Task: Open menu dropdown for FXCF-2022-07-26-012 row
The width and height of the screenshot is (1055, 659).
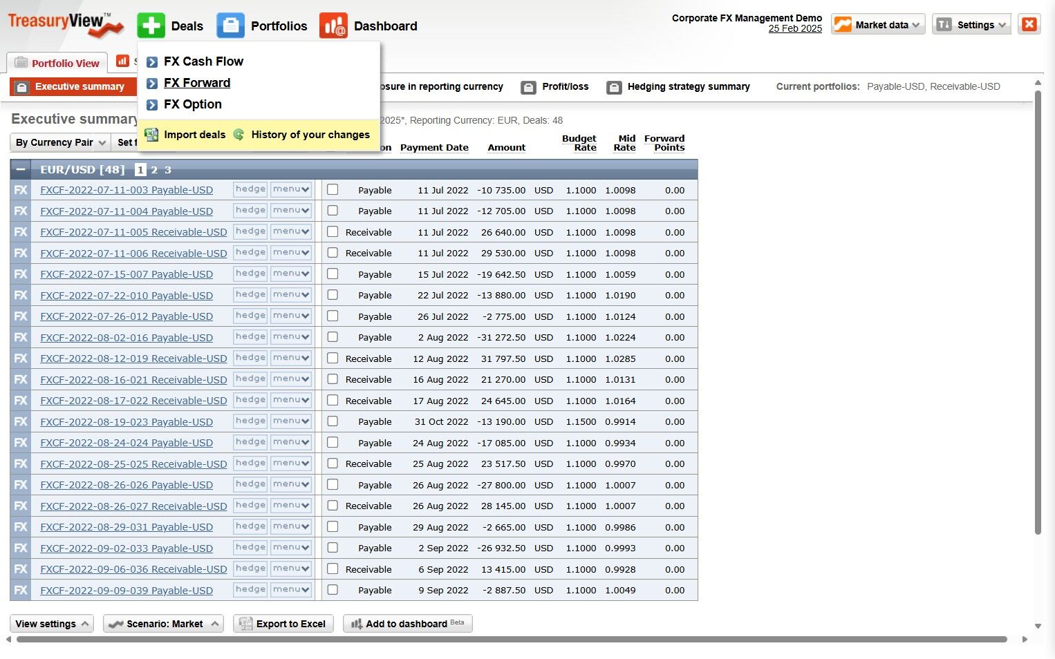Action: (x=291, y=316)
